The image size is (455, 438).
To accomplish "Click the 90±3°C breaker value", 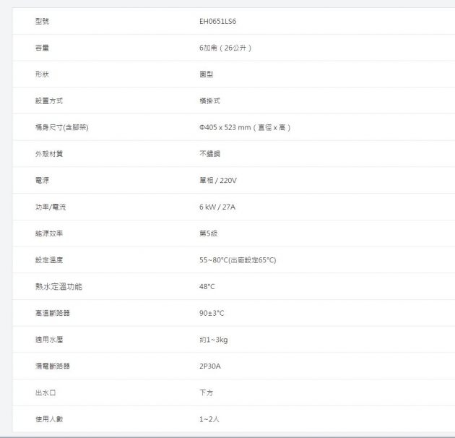I will (212, 313).
